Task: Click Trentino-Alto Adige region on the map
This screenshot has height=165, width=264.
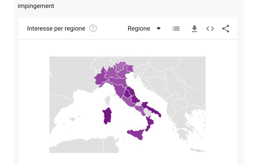Action: [x=121, y=66]
